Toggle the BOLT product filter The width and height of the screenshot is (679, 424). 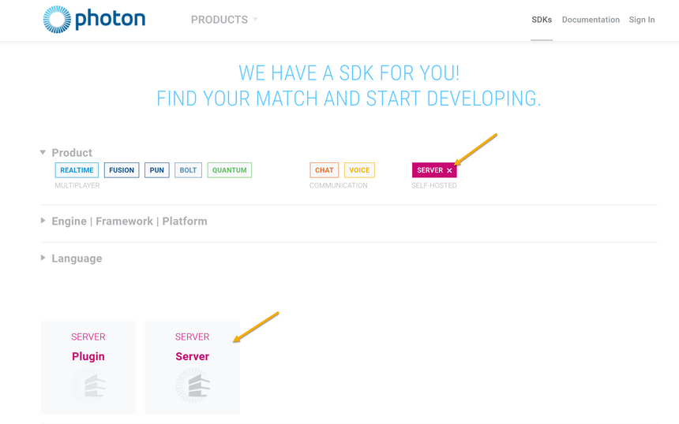[188, 170]
